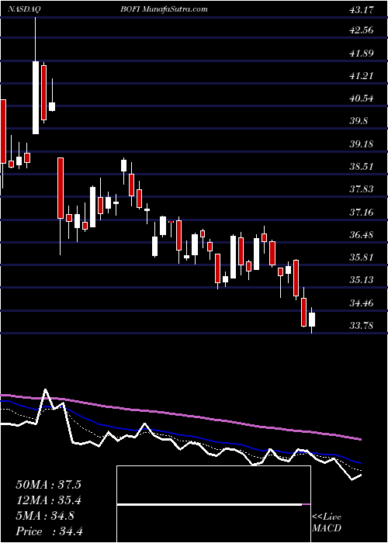Select the 40.54 price axis label
Image resolution: width=388 pixels, height=543 pixels.
[362, 99]
